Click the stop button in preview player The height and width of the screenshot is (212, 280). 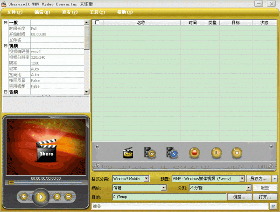(x=57, y=197)
